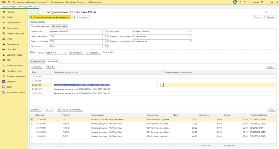This screenshot has height=149, width=279.
Task: Expand Склад поступления dropdown
Action: pos(104,41)
